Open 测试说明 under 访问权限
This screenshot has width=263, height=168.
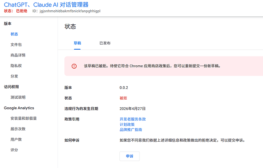18,97
